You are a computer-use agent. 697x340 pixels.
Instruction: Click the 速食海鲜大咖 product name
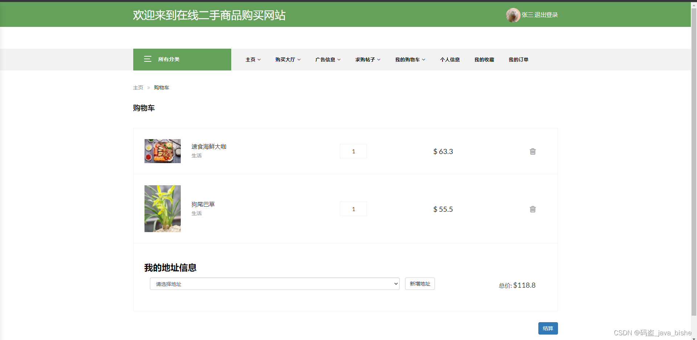pos(209,146)
